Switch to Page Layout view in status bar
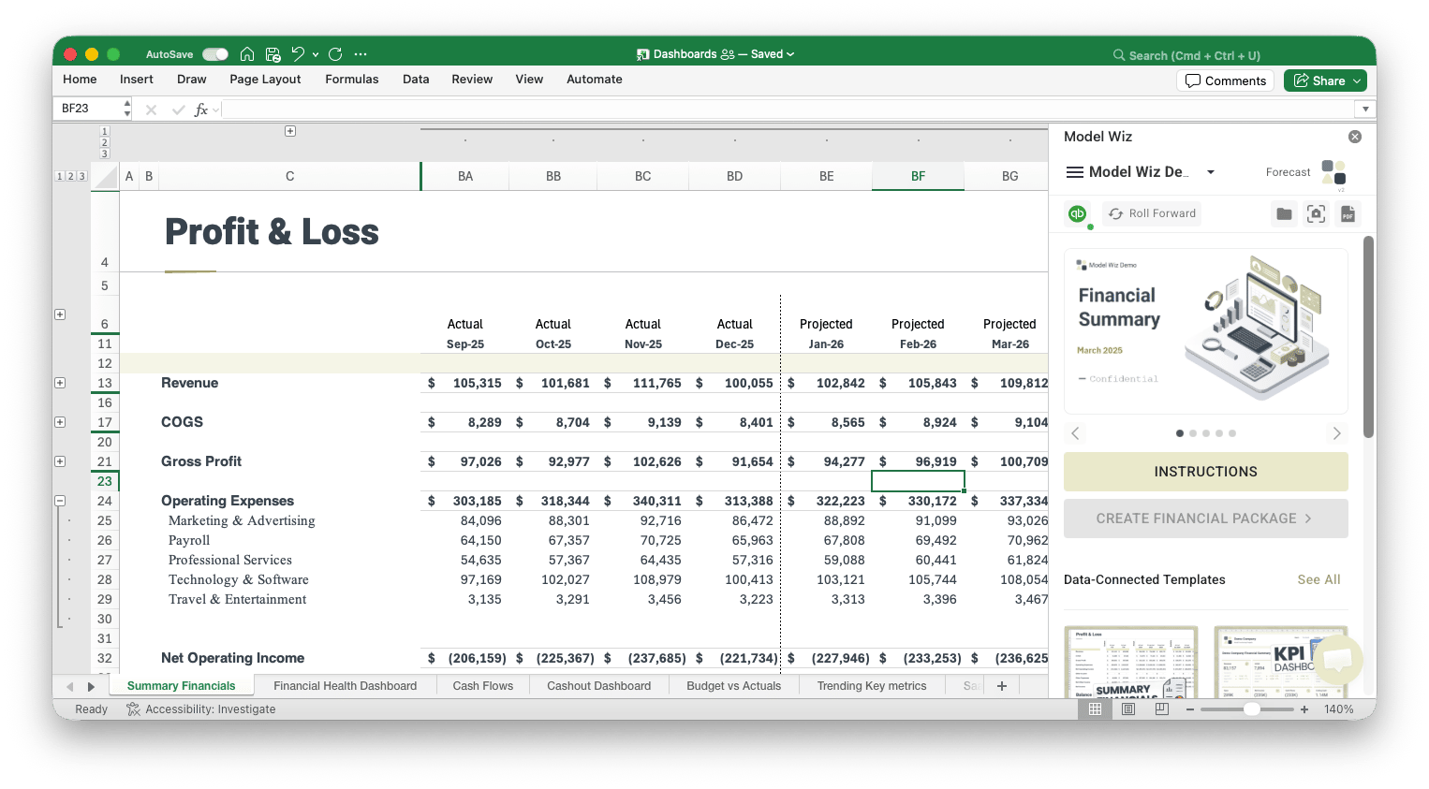Viewport: 1429px width, 789px height. coord(1128,709)
